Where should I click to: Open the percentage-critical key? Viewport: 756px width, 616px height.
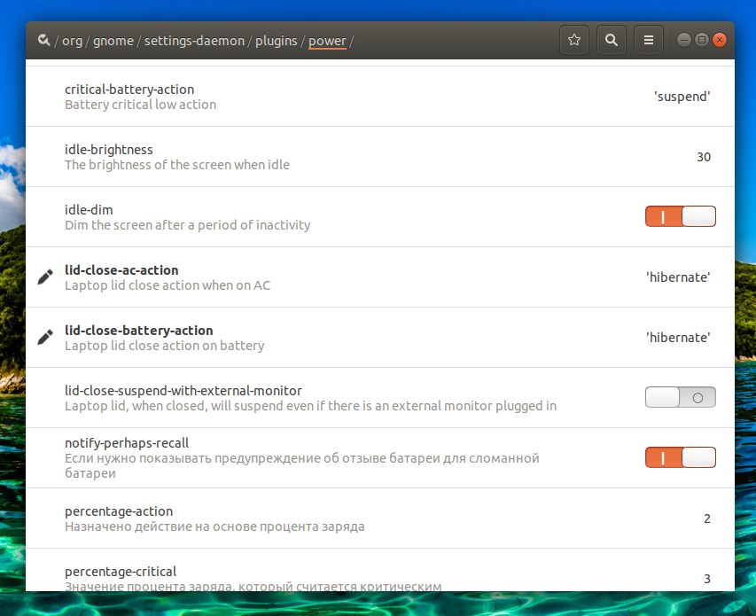coord(380,570)
